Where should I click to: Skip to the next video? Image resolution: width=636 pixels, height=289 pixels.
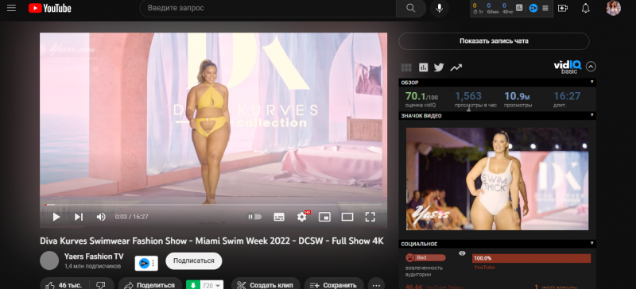coord(78,217)
